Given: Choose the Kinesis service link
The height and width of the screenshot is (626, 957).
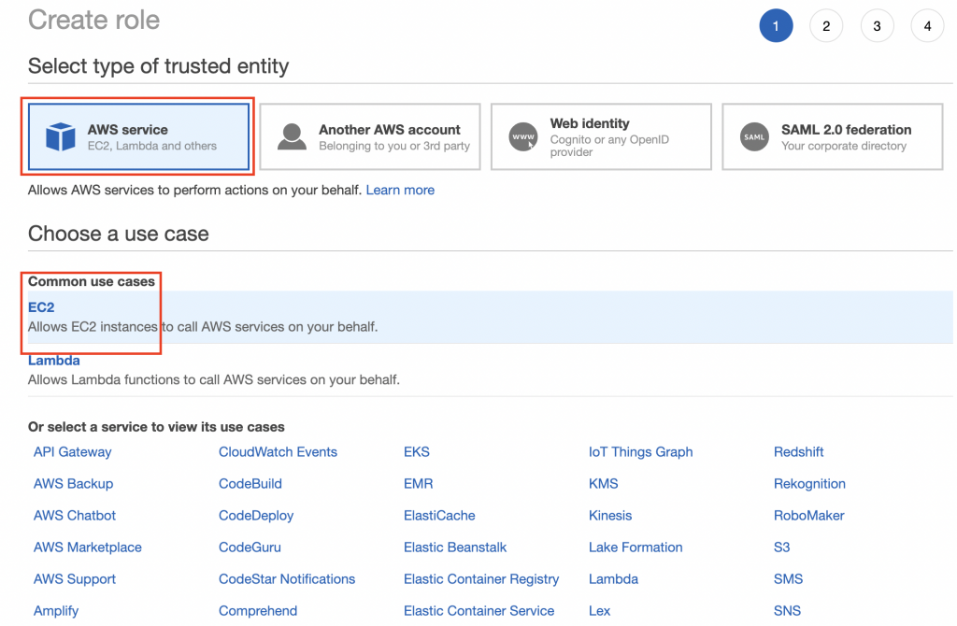Looking at the screenshot, I should click(x=610, y=516).
